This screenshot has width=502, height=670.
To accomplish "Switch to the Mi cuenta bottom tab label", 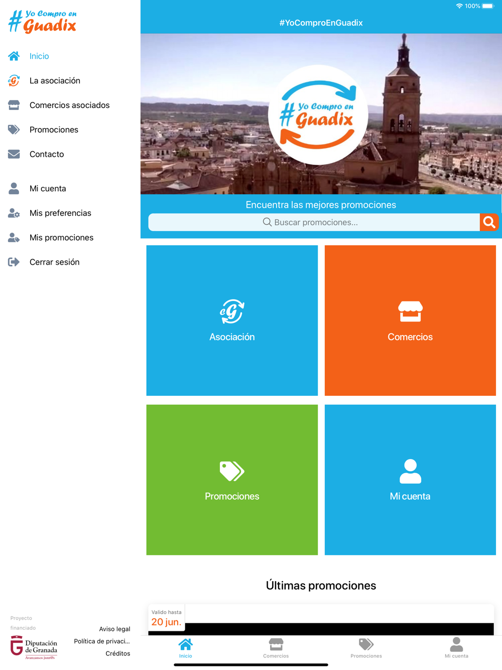I will pos(456,656).
